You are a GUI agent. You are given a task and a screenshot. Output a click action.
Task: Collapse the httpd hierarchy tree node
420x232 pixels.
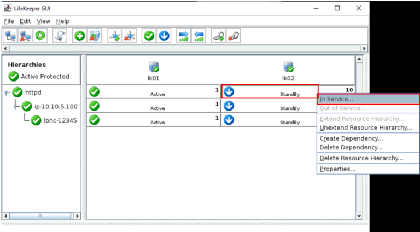[x=7, y=92]
